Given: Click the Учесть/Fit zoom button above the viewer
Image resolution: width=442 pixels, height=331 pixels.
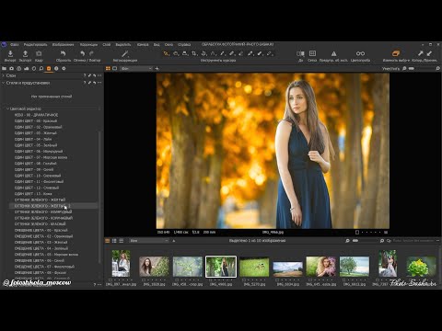Looking at the screenshot, I should click(x=390, y=69).
